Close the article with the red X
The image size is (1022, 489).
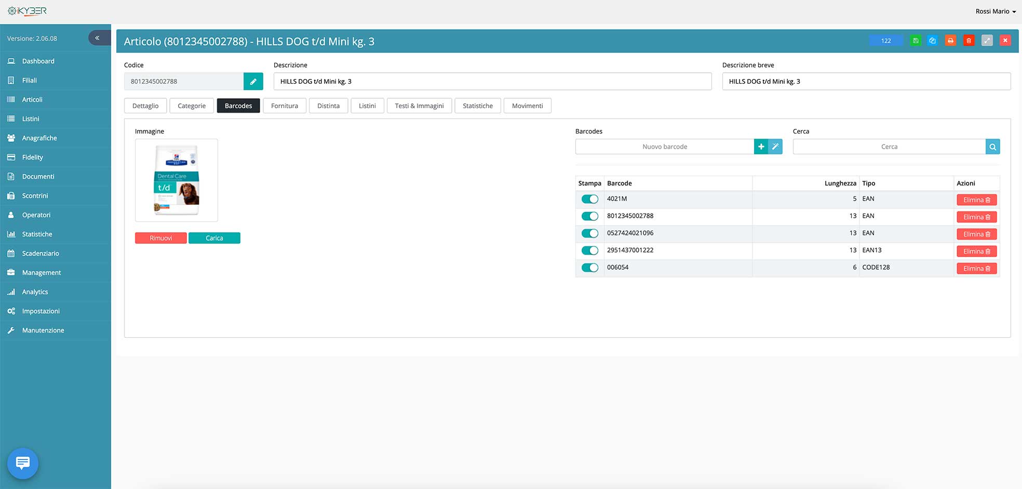click(1005, 41)
